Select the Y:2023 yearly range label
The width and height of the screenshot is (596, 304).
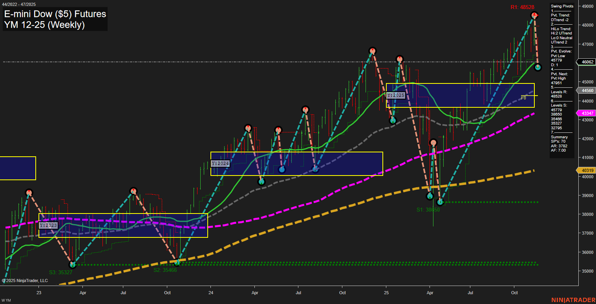click(48, 225)
